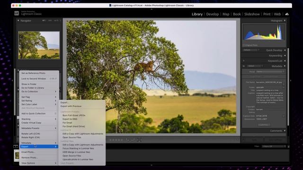This screenshot has height=170, width=303.
Task: Choose Export... in the submenu
Action: coord(82,102)
